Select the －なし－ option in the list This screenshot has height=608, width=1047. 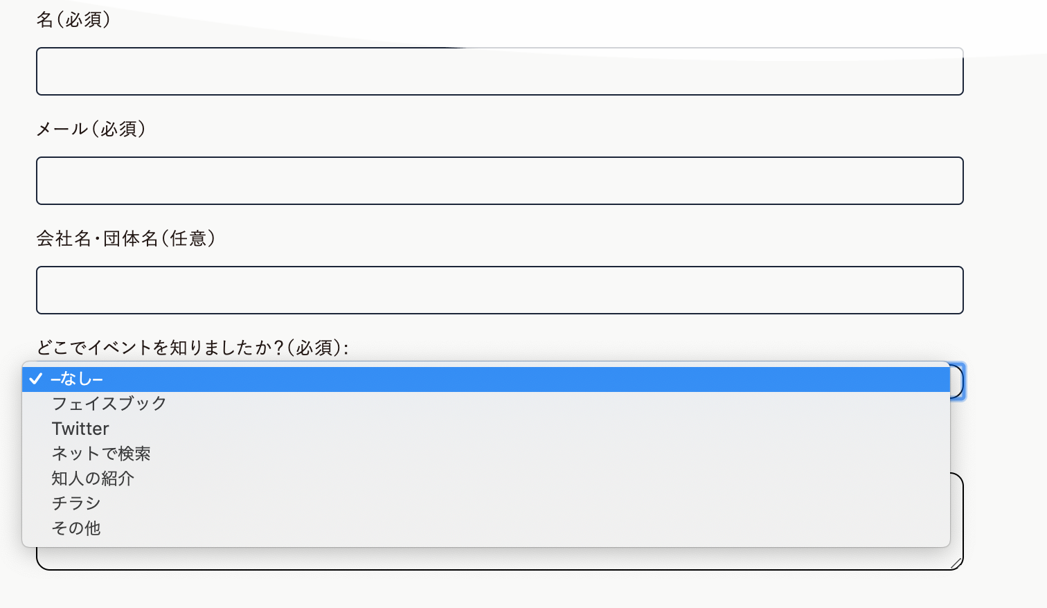(486, 379)
